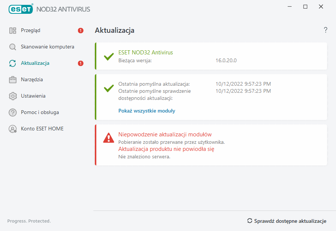Click the help question mark near Aktualizacja header
This screenshot has height=231, width=336.
coord(325,30)
